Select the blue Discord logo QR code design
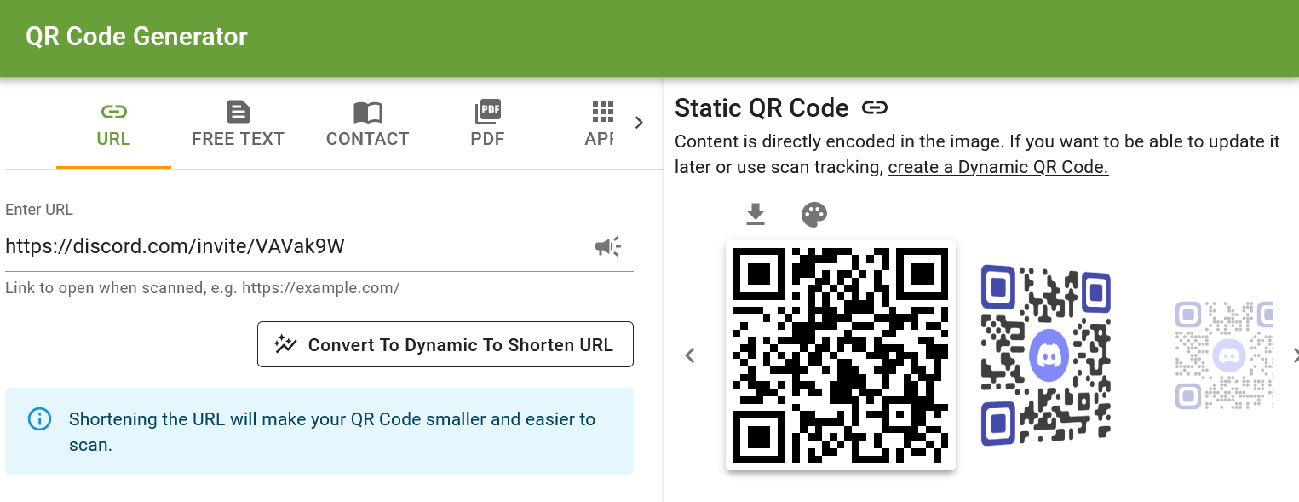1299x502 pixels. click(x=1045, y=355)
